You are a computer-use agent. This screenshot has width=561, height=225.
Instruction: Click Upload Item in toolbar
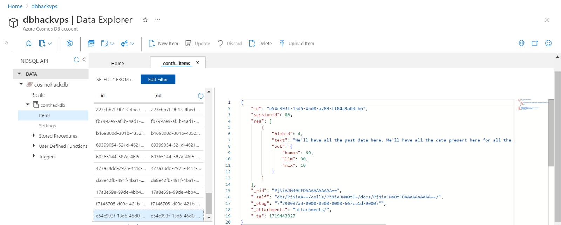297,44
